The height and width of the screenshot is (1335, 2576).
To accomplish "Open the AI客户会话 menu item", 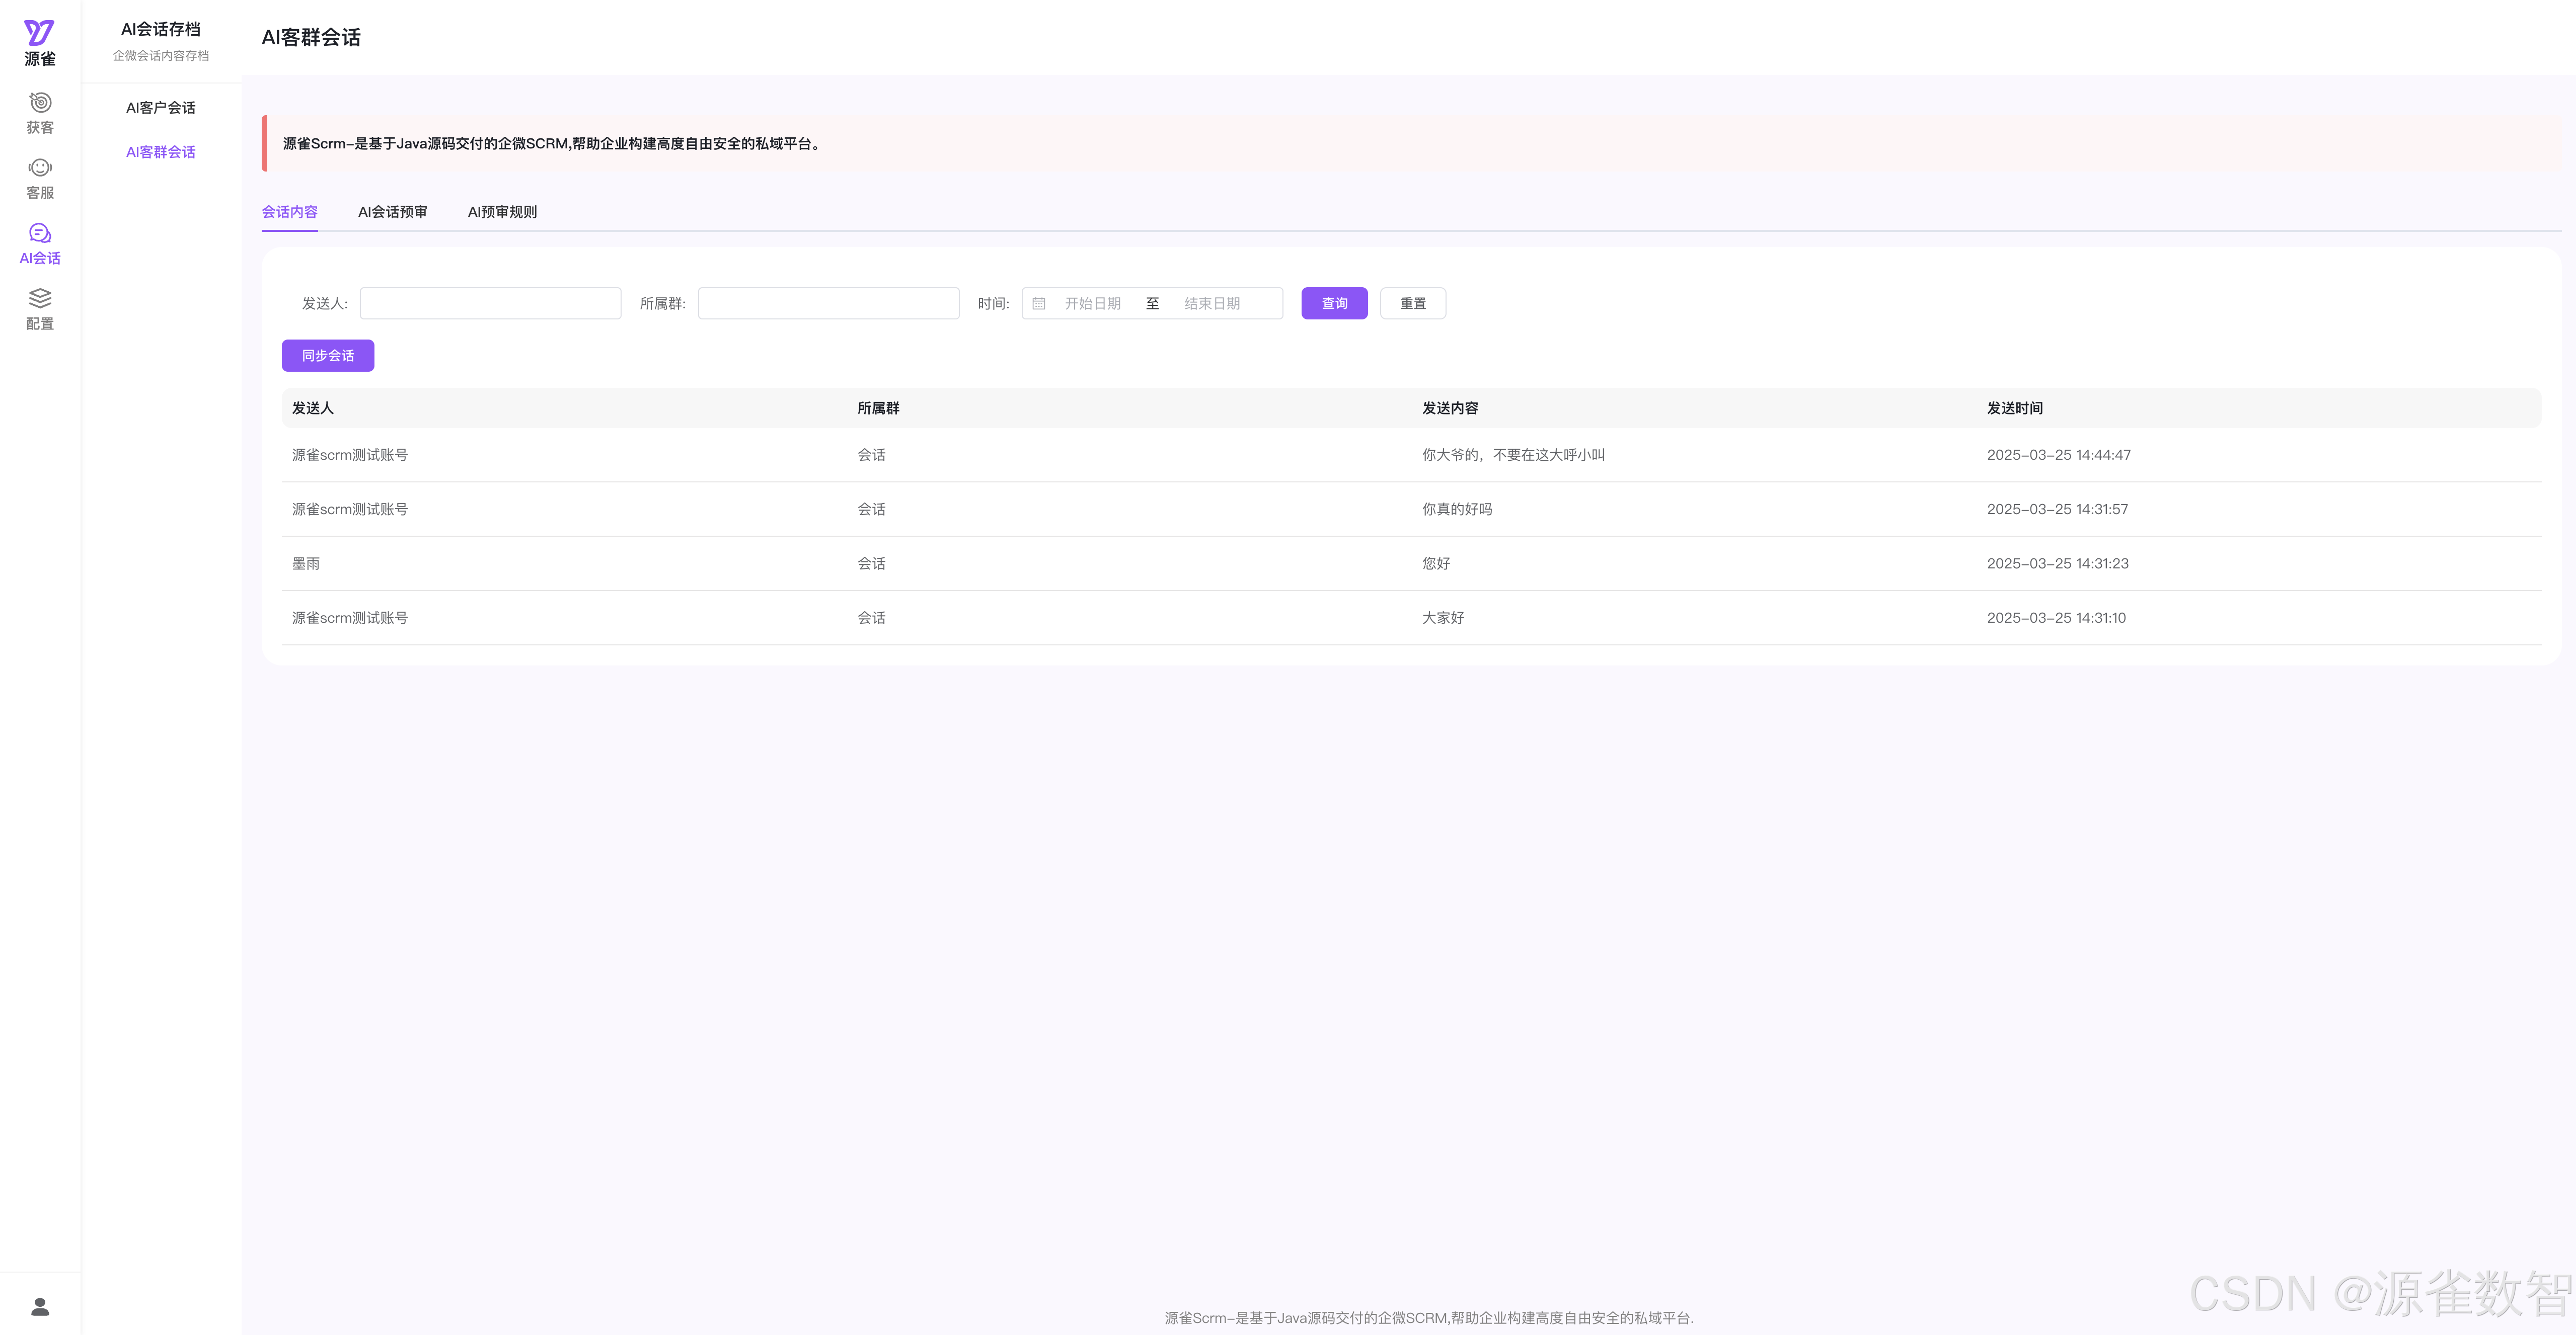I will coord(160,108).
